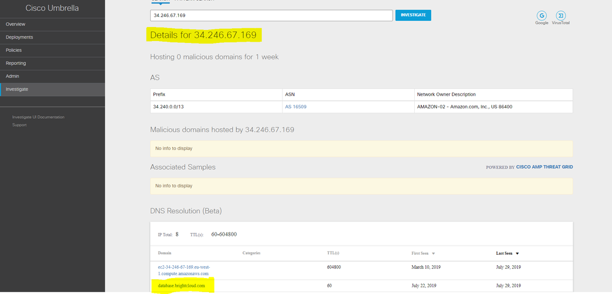Focus the IP search field containing 34.246.67.169
The height and width of the screenshot is (294, 612).
(271, 15)
